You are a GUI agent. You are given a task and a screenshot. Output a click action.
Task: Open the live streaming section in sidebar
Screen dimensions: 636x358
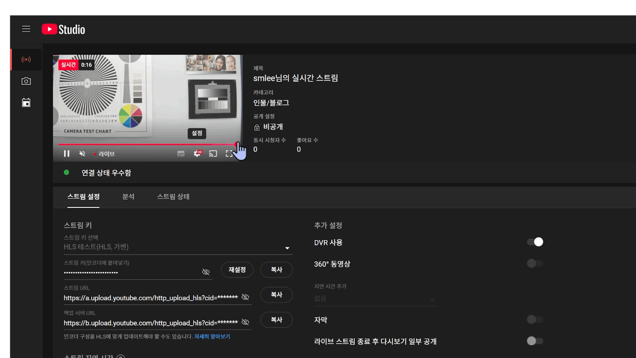[x=26, y=59]
